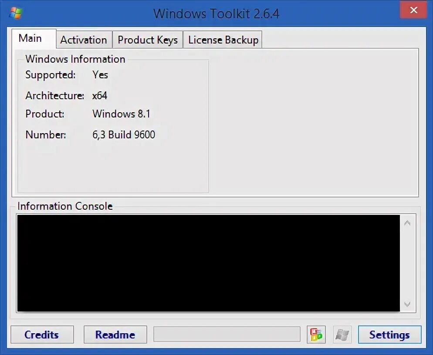Click the 'Number:' label
Screen dimensions: 433x355
tap(46, 134)
